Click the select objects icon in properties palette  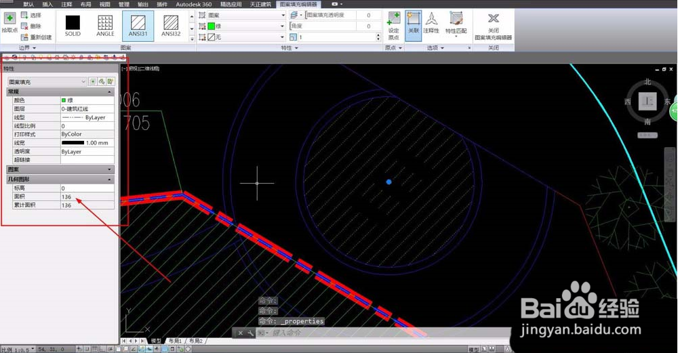click(102, 82)
